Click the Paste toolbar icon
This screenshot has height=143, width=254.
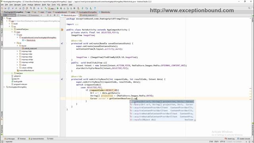pos(27,8)
